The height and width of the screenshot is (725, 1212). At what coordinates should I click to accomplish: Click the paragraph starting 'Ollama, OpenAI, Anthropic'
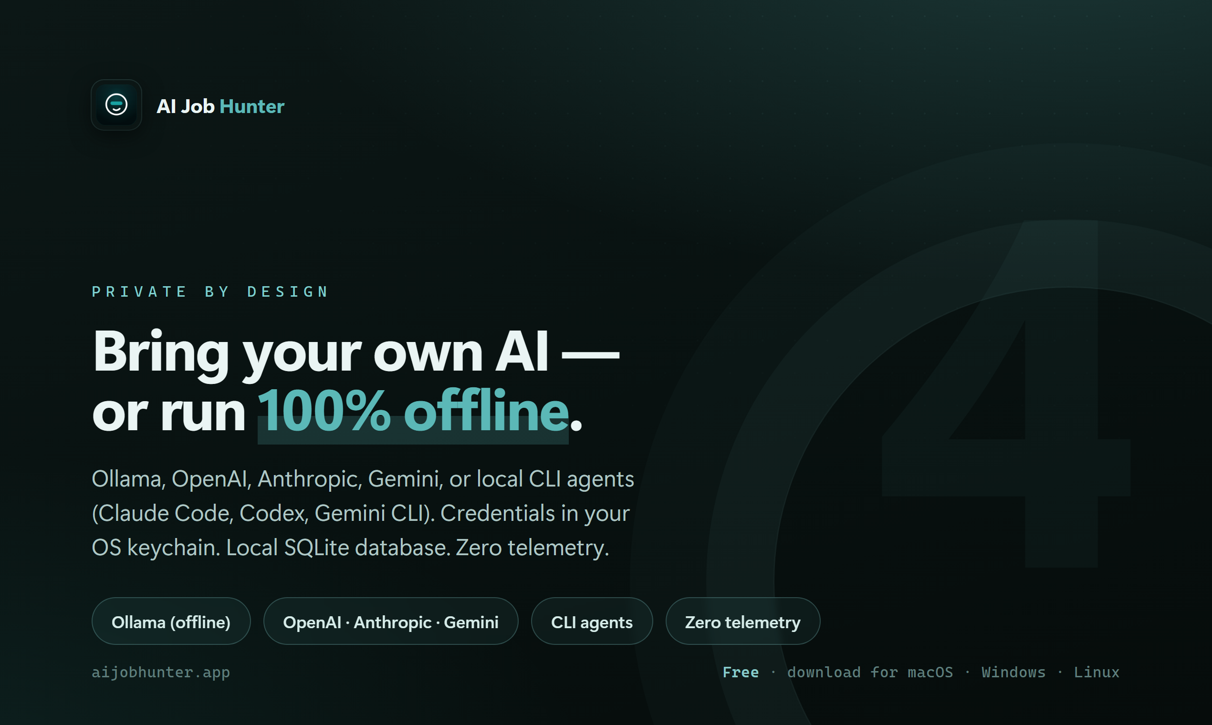(x=363, y=513)
